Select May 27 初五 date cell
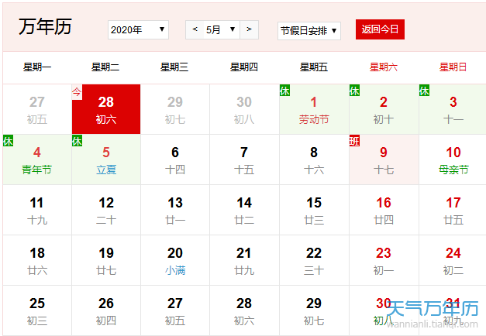Viewport: 486px width, 336px height. point(175,310)
